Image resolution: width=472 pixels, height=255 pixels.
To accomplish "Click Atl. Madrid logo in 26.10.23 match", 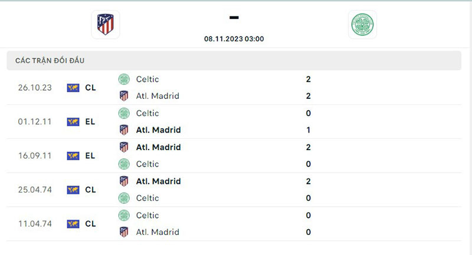I will pyautogui.click(x=124, y=96).
